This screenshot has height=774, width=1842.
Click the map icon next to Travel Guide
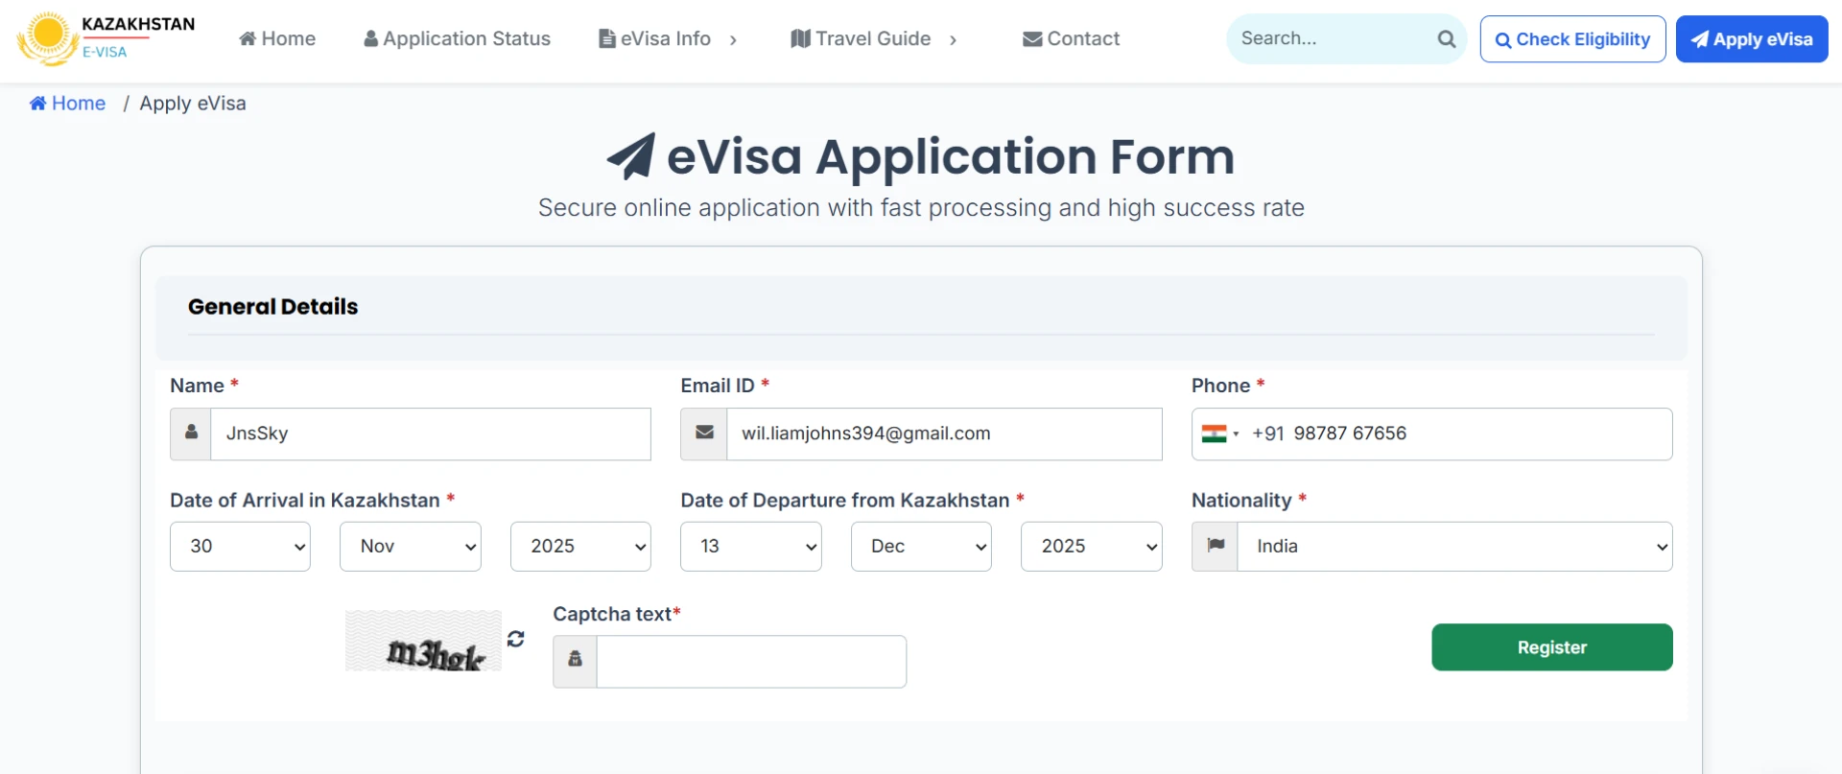[800, 38]
